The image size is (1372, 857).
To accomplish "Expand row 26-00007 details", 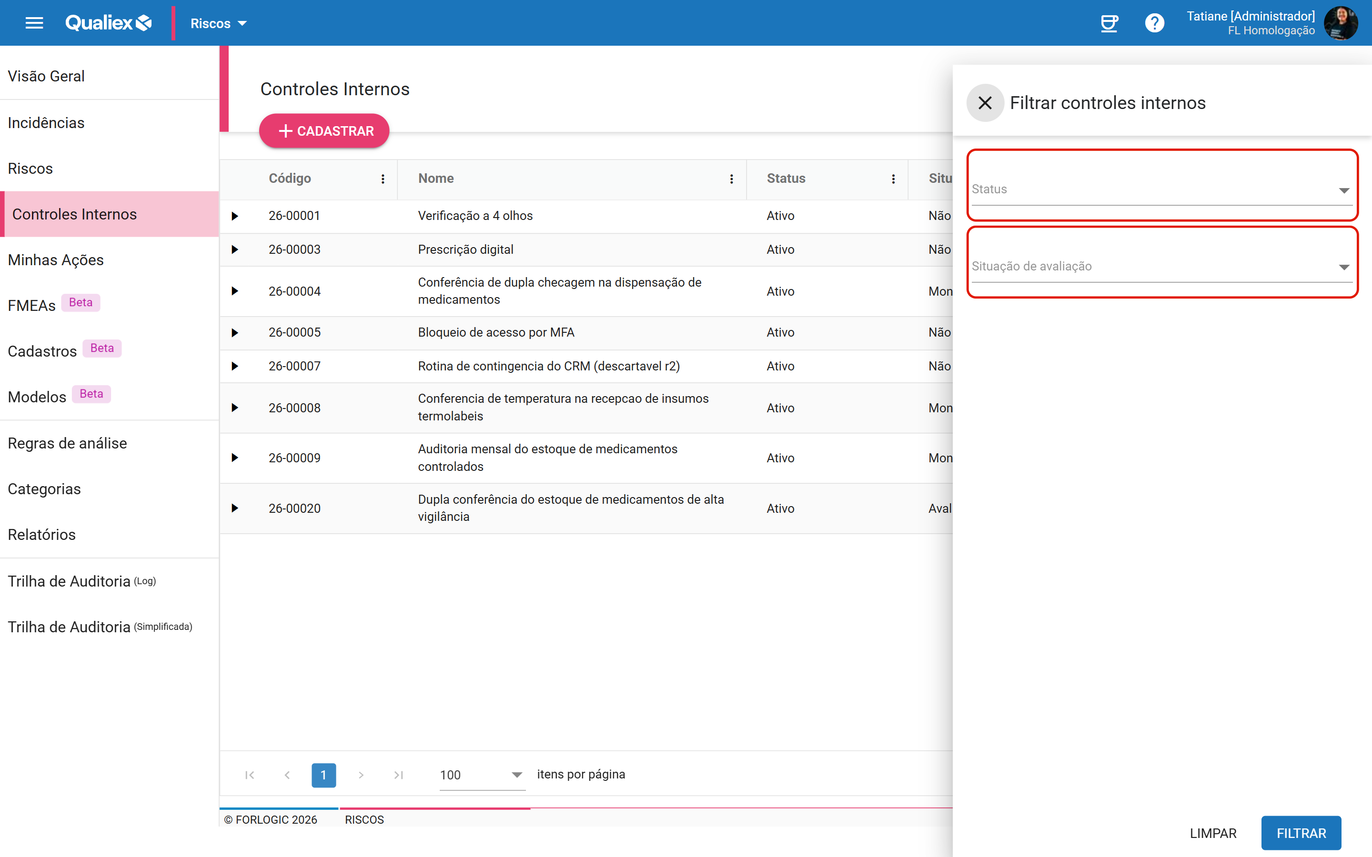I will (235, 366).
